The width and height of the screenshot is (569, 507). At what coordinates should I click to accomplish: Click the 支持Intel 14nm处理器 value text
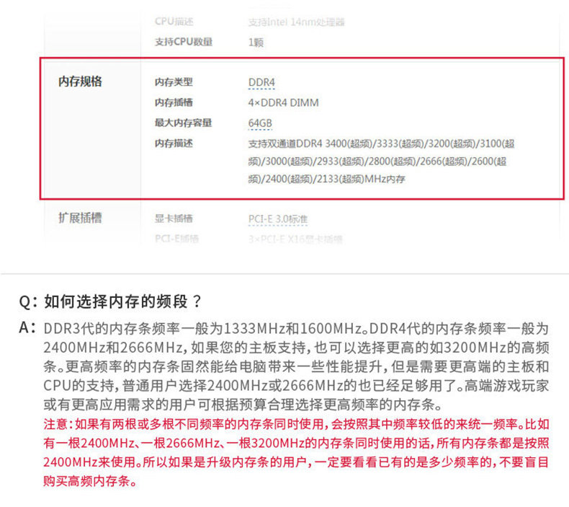(x=296, y=22)
